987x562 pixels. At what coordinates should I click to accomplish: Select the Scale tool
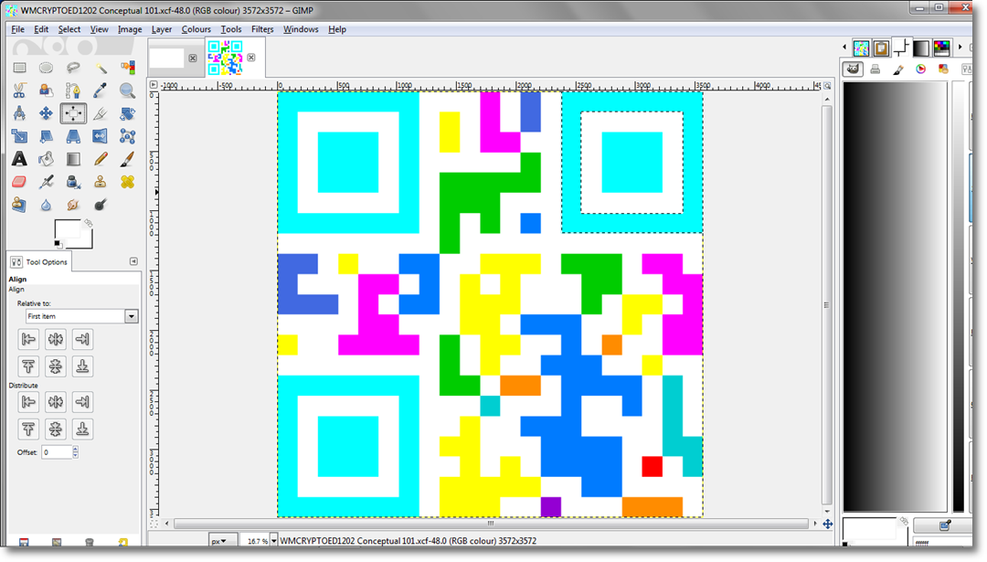[19, 136]
